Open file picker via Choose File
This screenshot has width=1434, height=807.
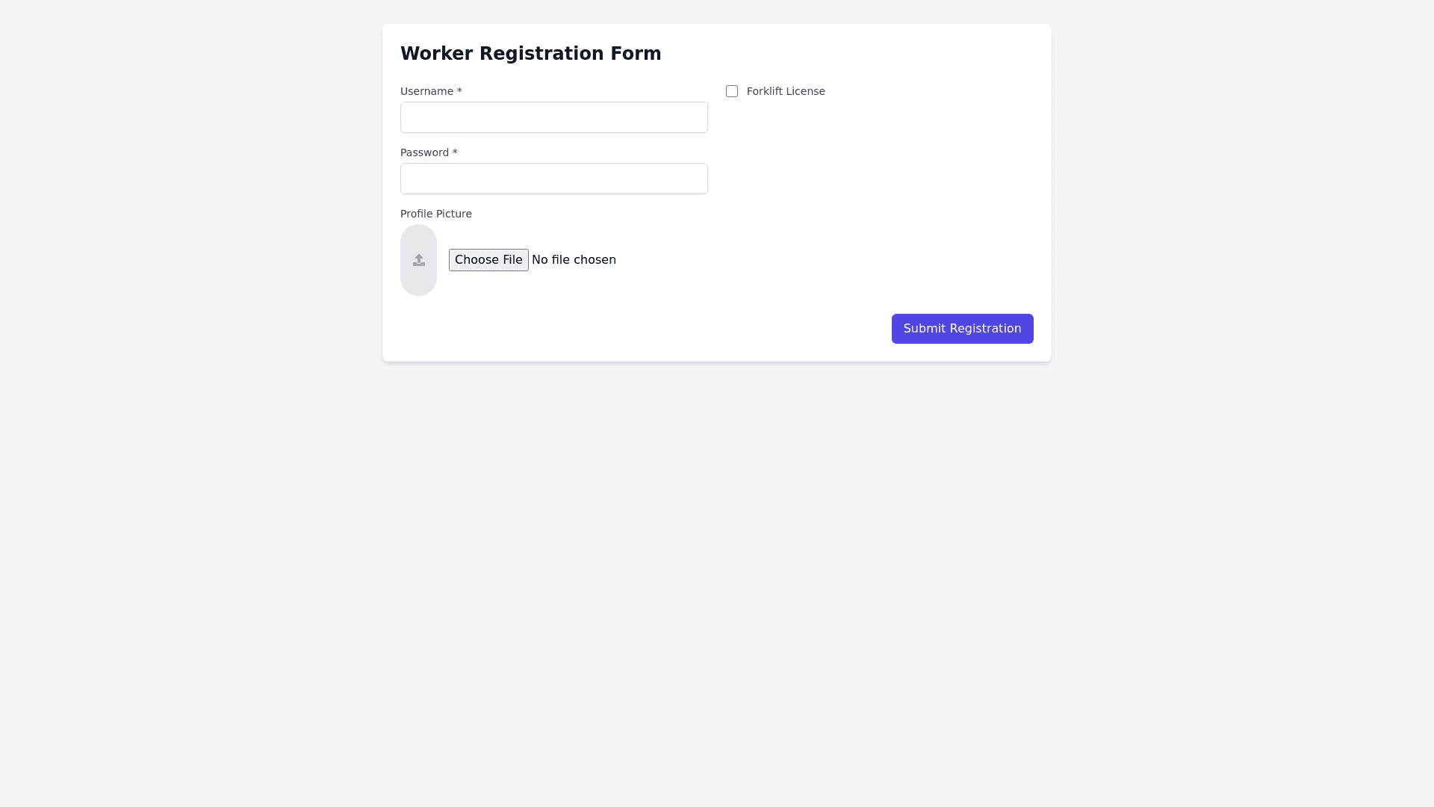(x=488, y=260)
